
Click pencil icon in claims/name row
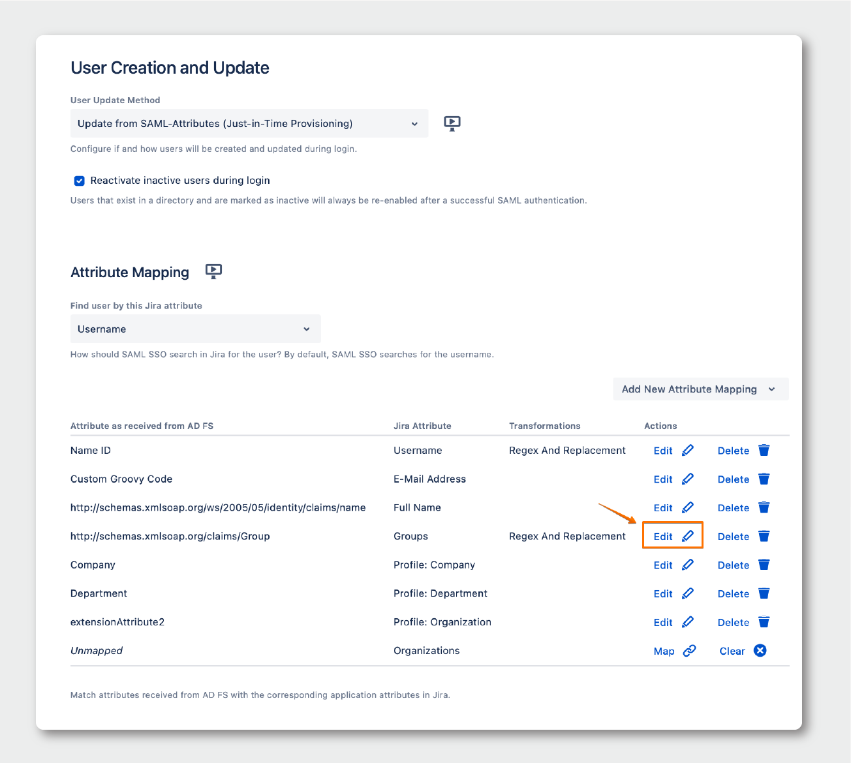[688, 507]
